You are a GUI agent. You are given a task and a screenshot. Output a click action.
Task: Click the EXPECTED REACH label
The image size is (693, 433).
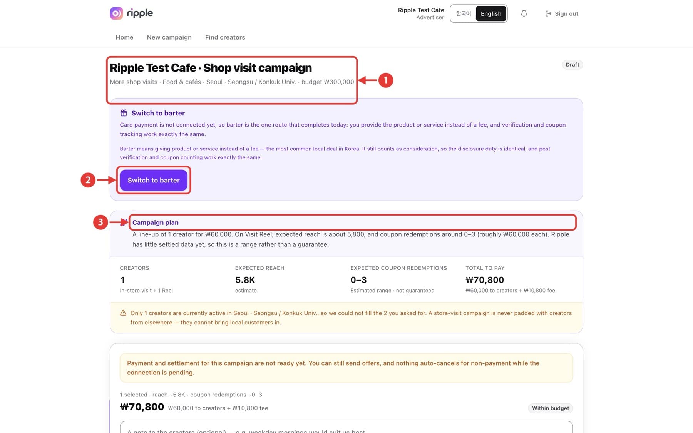pyautogui.click(x=260, y=268)
